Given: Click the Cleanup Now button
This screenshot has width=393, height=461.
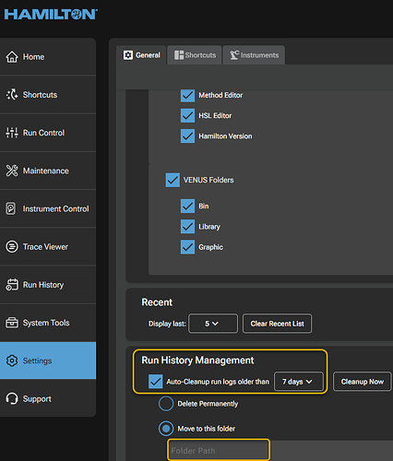Looking at the screenshot, I should [x=363, y=382].
